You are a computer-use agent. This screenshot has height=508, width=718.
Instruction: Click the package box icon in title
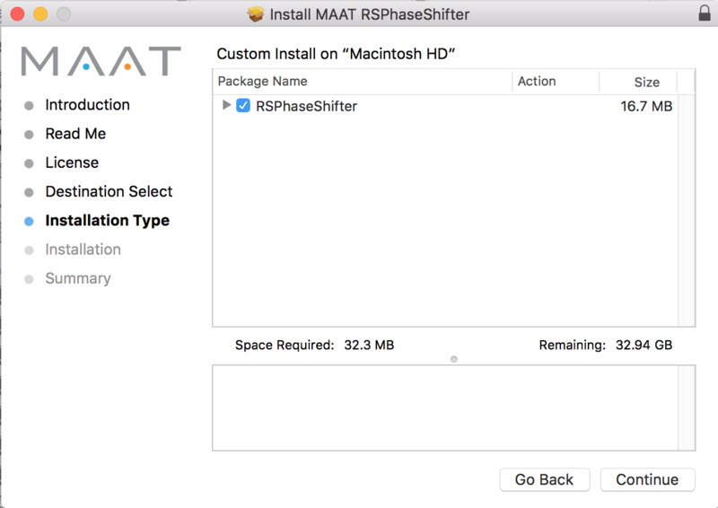[x=257, y=14]
